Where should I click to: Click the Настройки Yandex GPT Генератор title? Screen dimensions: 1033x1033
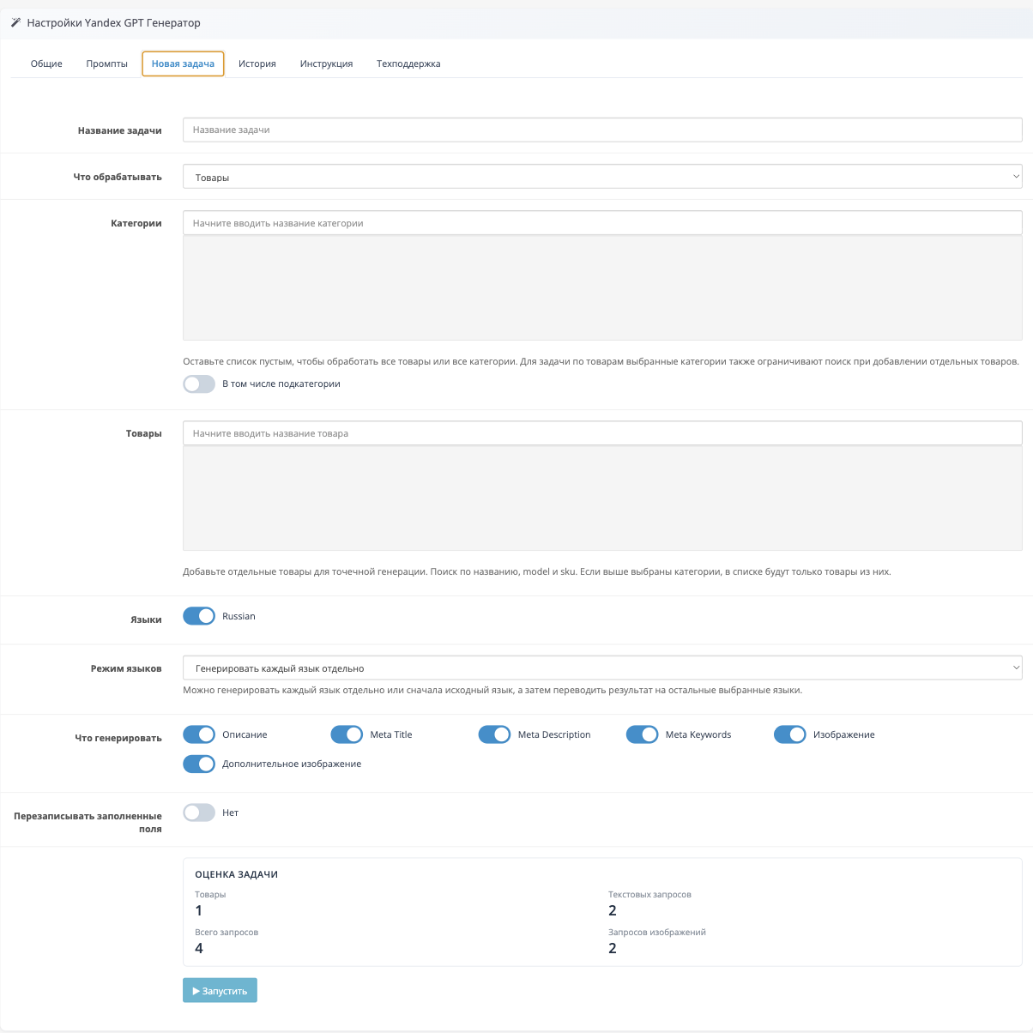point(113,23)
